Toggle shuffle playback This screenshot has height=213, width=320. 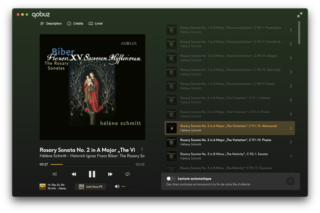(x=54, y=174)
